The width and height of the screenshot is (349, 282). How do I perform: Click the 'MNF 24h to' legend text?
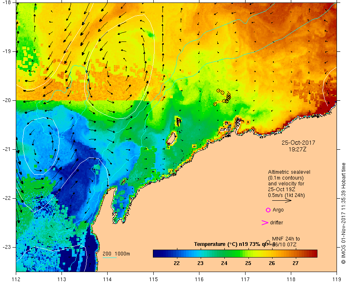tap(286, 239)
